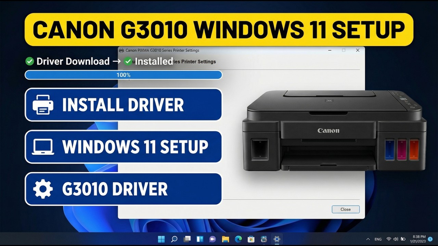The height and width of the screenshot is (246, 438).
Task: Minimize the Canon Printer Settings window
Action: (x=330, y=50)
